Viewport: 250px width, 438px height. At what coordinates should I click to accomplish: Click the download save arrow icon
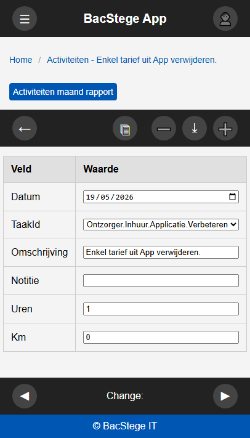(195, 128)
